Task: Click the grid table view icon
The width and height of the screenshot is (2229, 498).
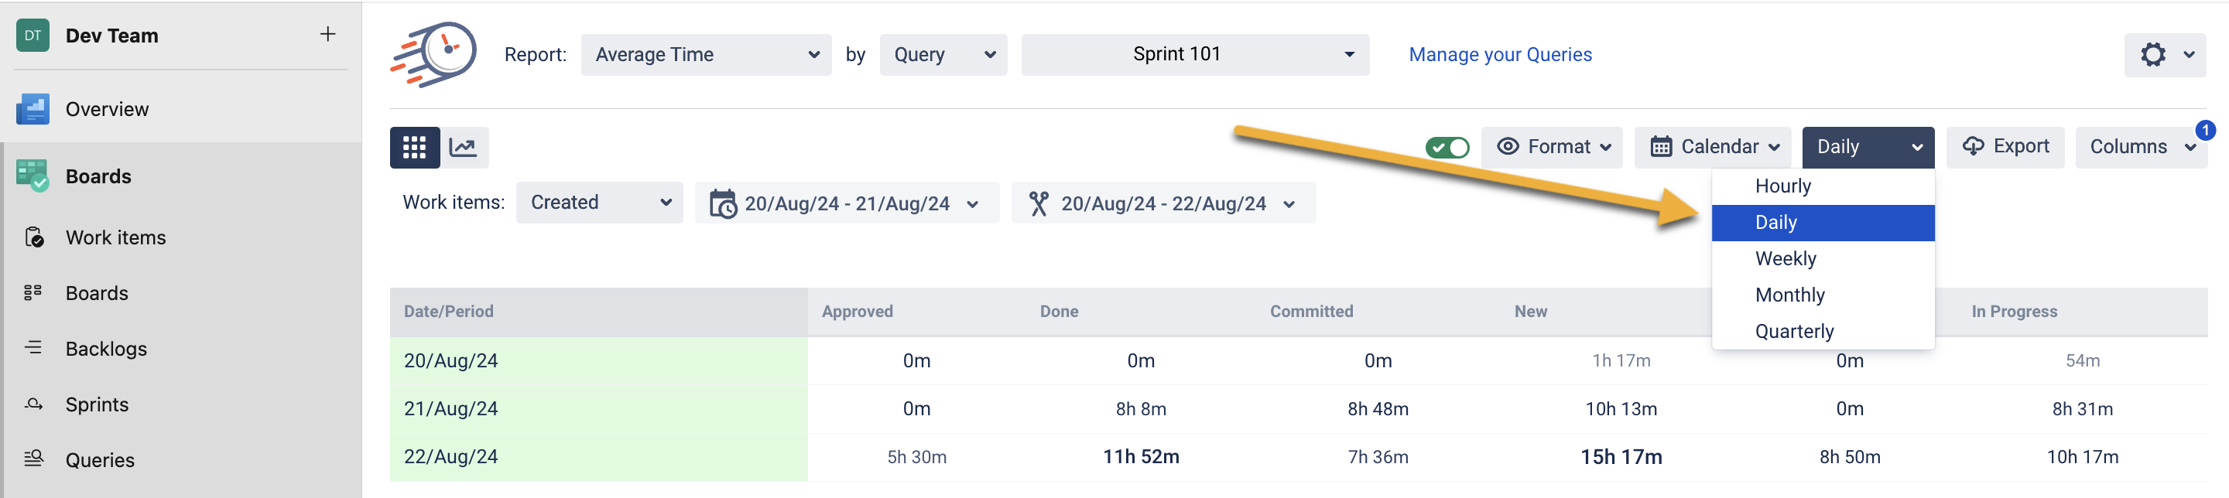Action: coord(413,147)
